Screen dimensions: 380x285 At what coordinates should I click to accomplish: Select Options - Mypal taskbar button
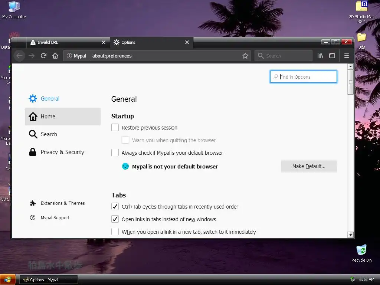click(49, 280)
